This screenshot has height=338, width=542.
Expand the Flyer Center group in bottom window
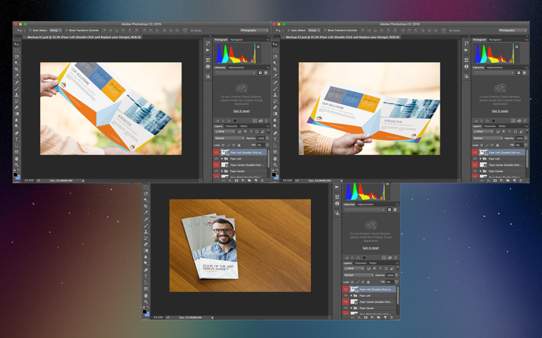point(351,308)
